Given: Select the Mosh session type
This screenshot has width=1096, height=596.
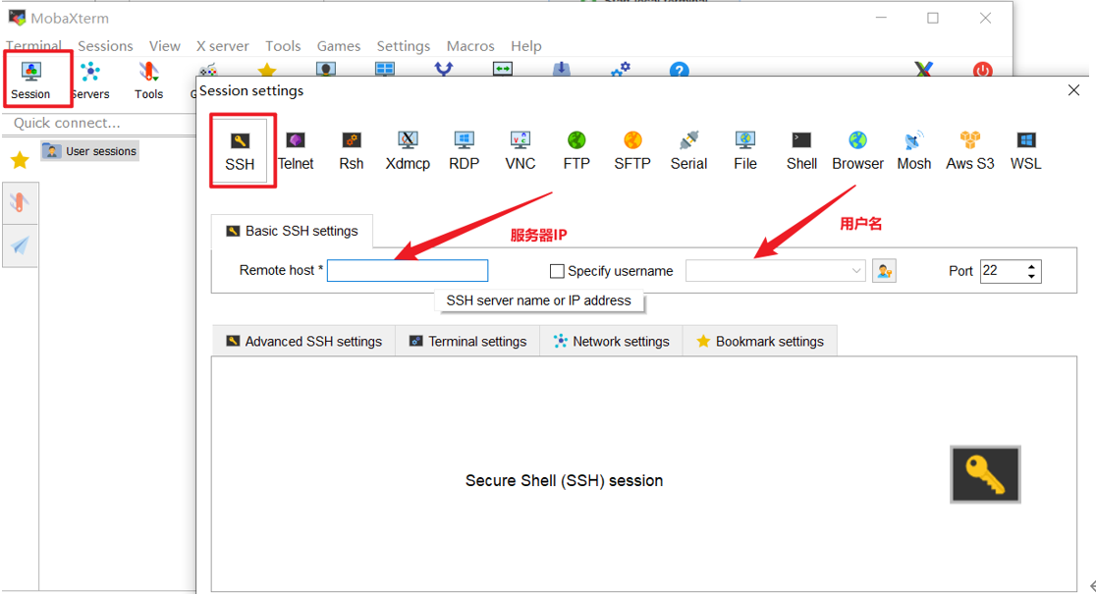Looking at the screenshot, I should (x=914, y=150).
